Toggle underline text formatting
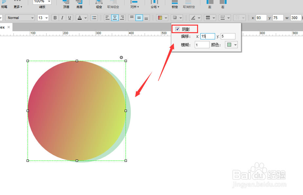This screenshot has height=195, width=303. click(70, 18)
